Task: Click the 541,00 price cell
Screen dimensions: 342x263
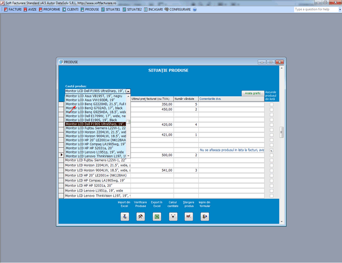Action: pos(152,170)
